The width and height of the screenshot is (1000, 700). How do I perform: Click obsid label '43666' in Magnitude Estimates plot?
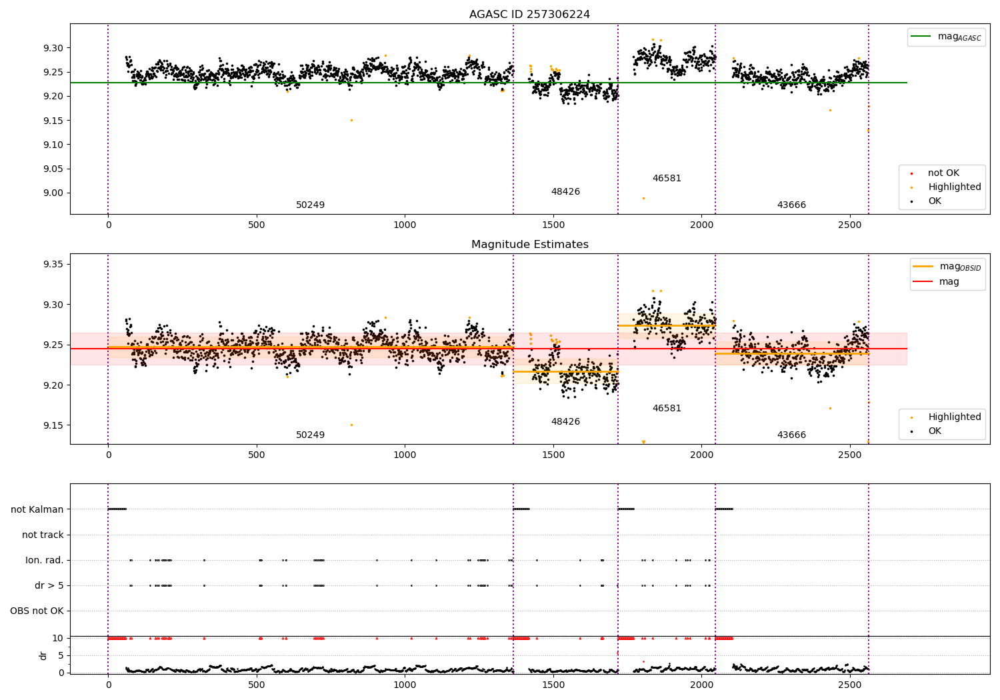[791, 435]
